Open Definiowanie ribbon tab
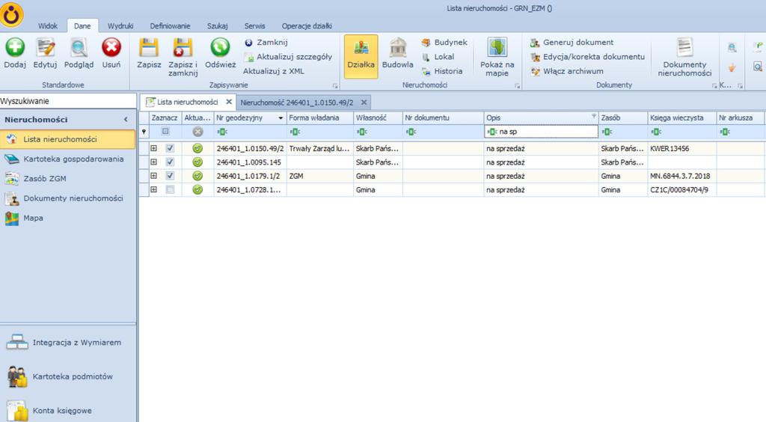This screenshot has width=766, height=422. click(x=170, y=26)
